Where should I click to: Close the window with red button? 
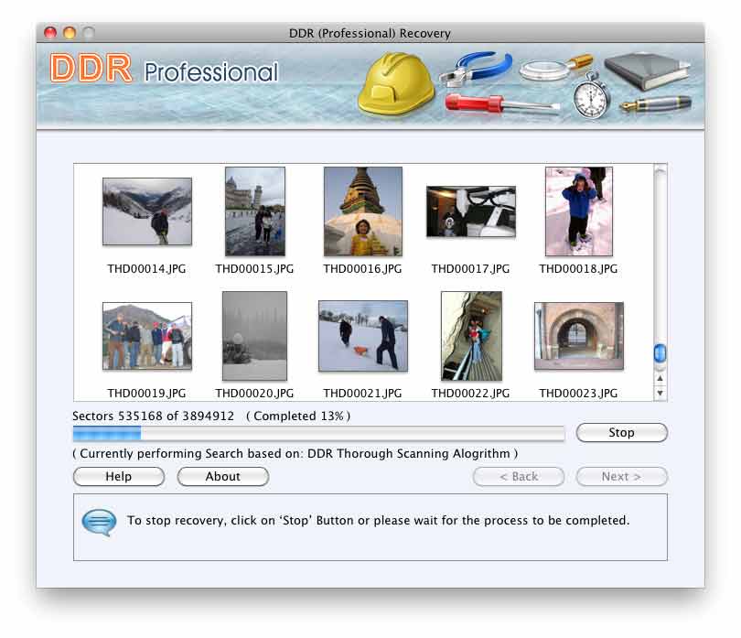49,33
